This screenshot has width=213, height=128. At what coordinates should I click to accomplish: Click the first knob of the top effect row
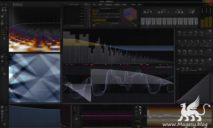click(179, 33)
